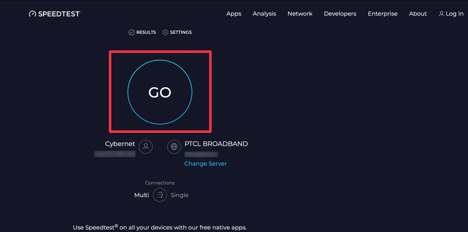The height and width of the screenshot is (232, 468).
Task: Click the Cybernet user profile icon
Action: click(x=146, y=147)
